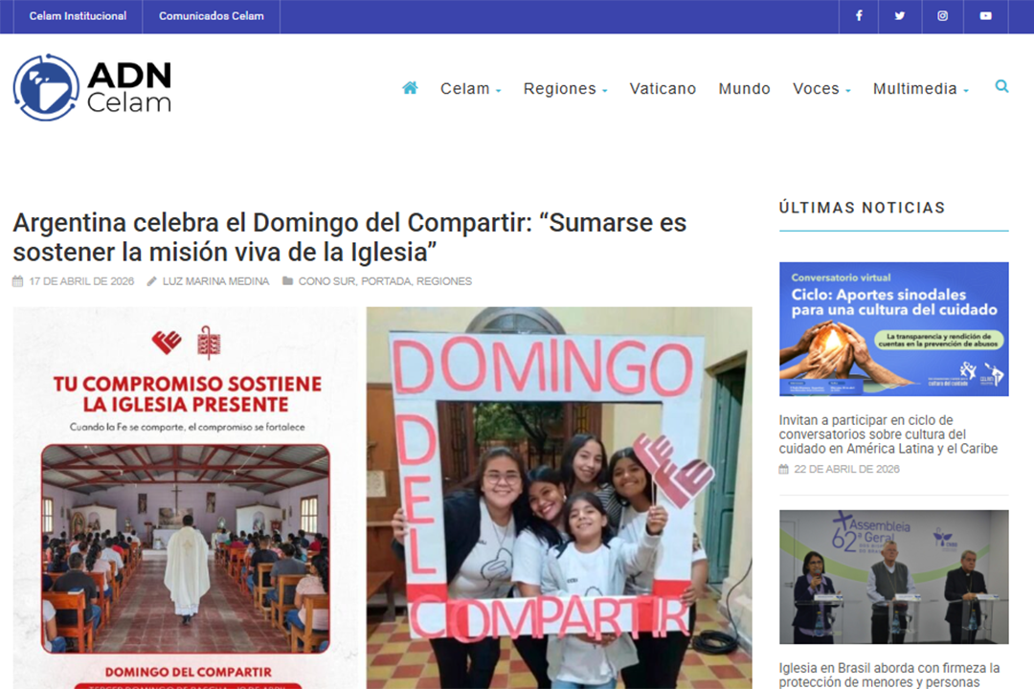This screenshot has height=689, width=1034.
Task: Read conversatorios sobre cultura del cuidado headline
Action: click(888, 434)
